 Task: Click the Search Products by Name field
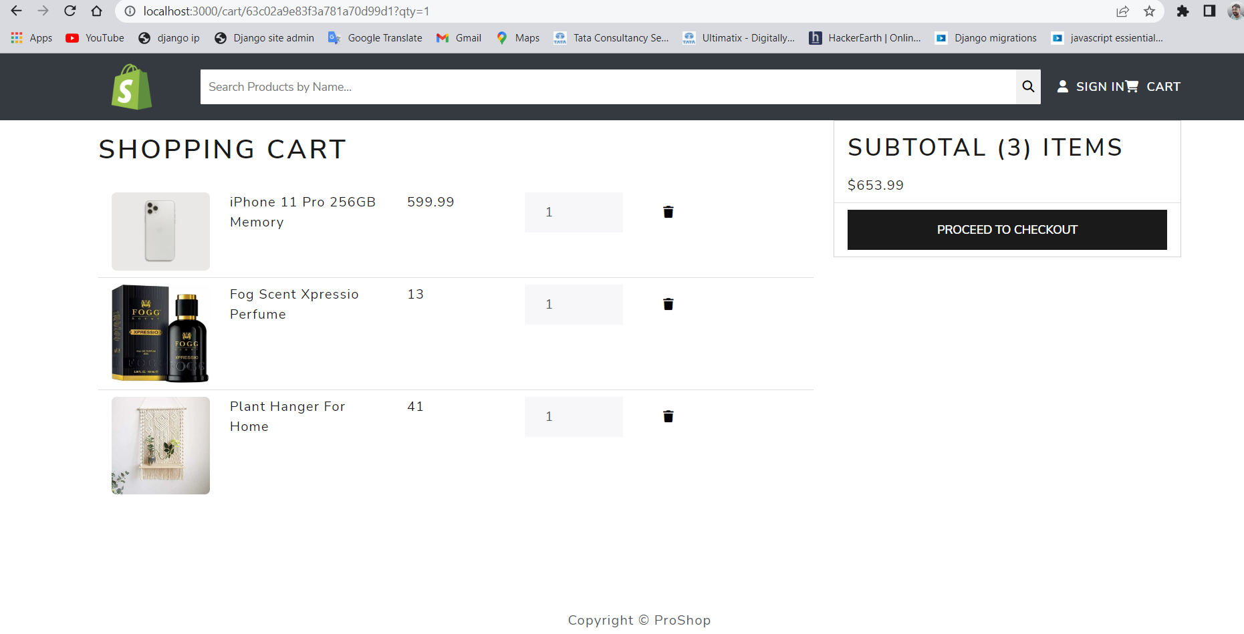pos(602,86)
